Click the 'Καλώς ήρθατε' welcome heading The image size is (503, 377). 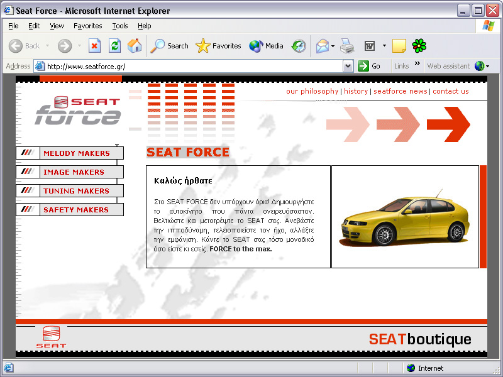coord(183,180)
